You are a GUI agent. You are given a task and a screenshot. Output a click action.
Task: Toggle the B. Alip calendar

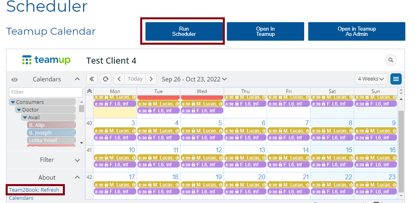click(x=51, y=125)
